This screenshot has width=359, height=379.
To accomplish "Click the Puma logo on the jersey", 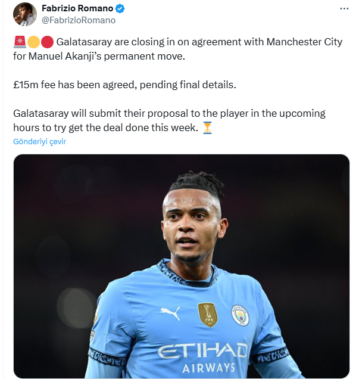I will (170, 313).
